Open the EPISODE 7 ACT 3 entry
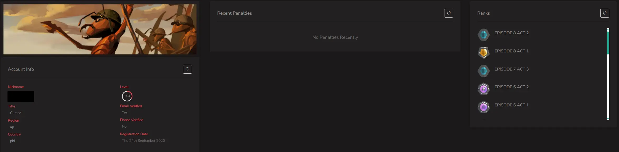Screen dimensions: 619x152 click(x=511, y=69)
